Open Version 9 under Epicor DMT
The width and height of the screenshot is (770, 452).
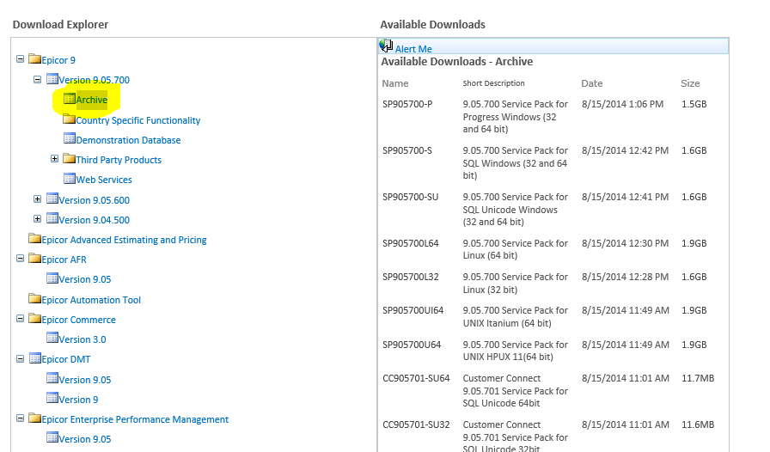pyautogui.click(x=78, y=400)
